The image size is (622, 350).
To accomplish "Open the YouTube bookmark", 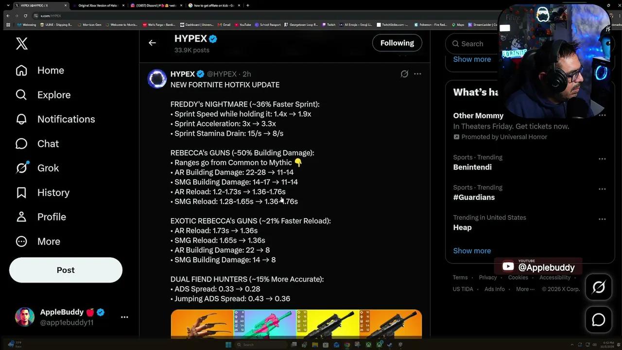I will pyautogui.click(x=242, y=24).
